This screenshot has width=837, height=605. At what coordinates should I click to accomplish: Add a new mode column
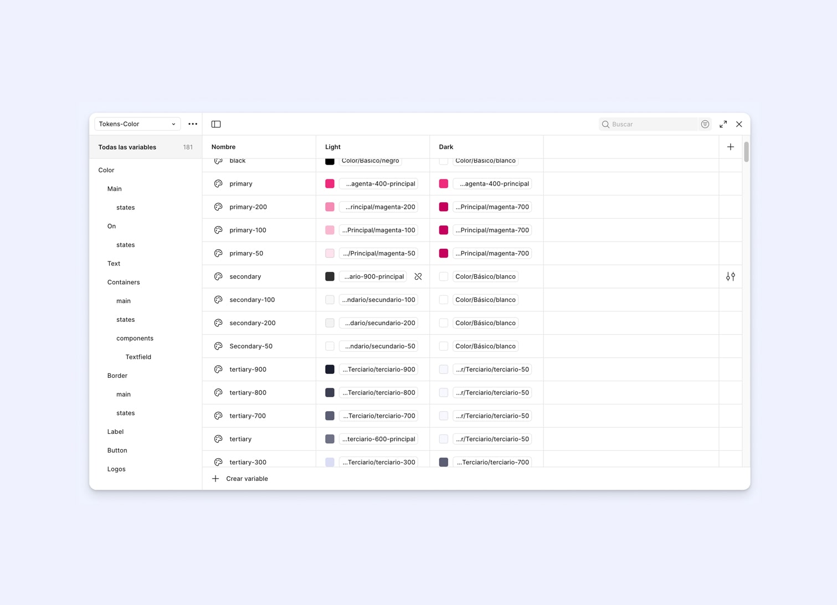pos(730,147)
